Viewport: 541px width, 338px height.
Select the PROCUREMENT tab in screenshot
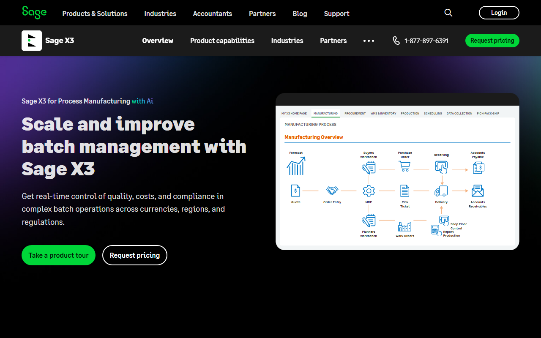click(355, 113)
